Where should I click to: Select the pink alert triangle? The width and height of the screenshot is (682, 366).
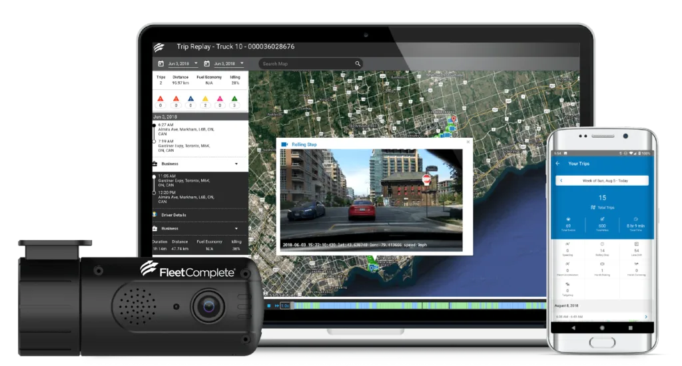pos(220,98)
